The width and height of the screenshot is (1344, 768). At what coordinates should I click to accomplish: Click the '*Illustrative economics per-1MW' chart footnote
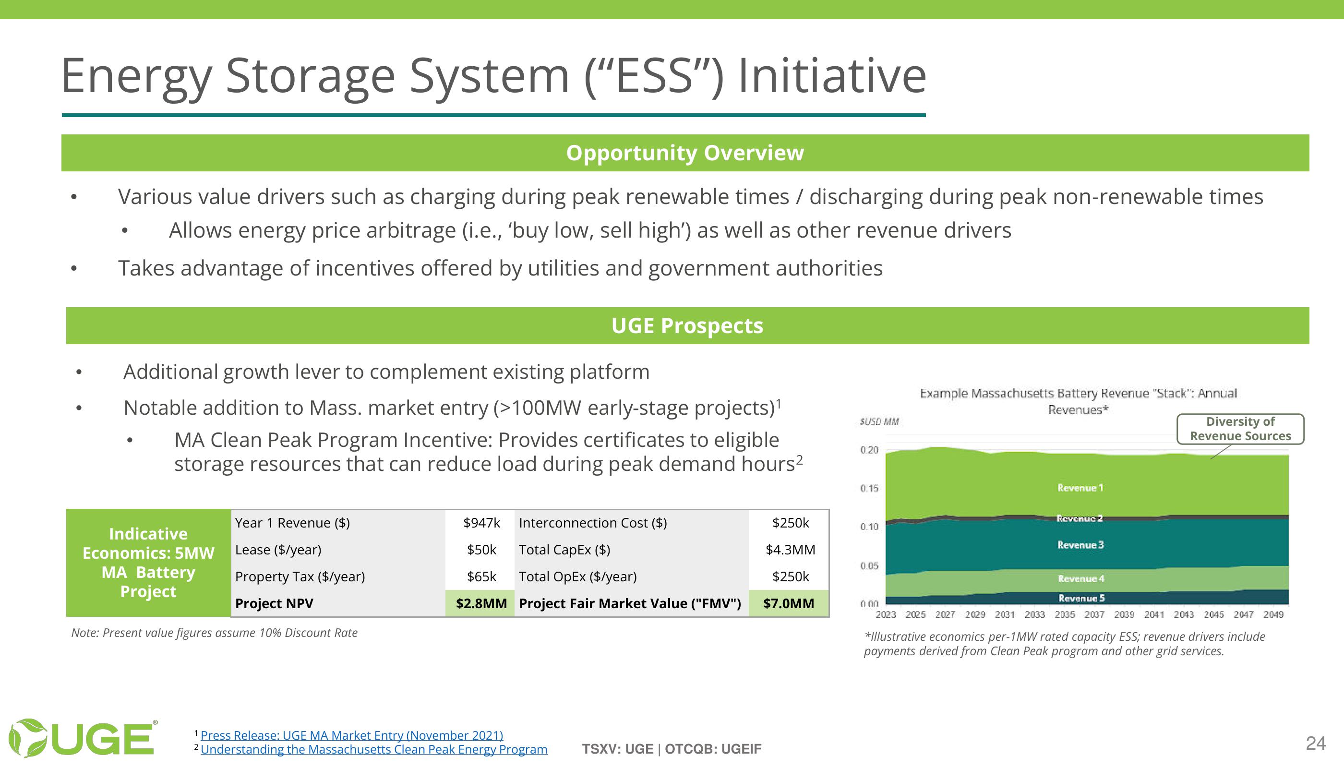pyautogui.click(x=1065, y=644)
